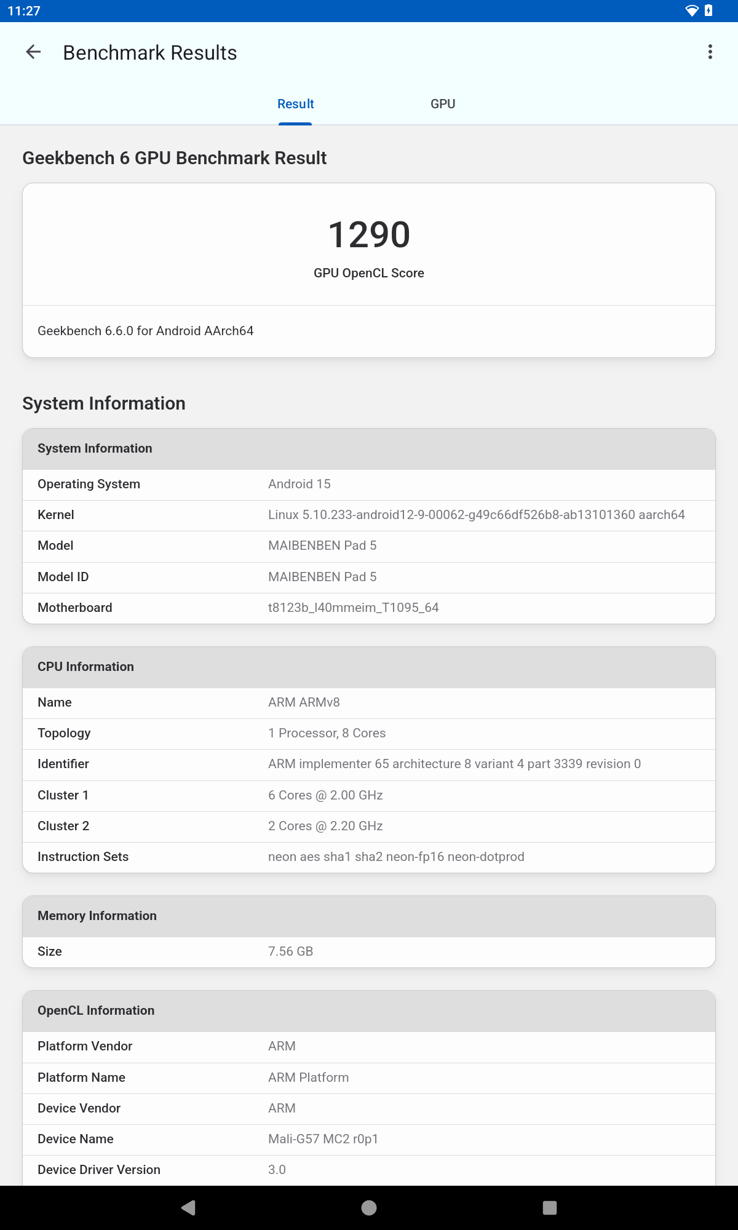The image size is (738, 1230).
Task: Switch to the GPU tab
Action: coord(443,104)
